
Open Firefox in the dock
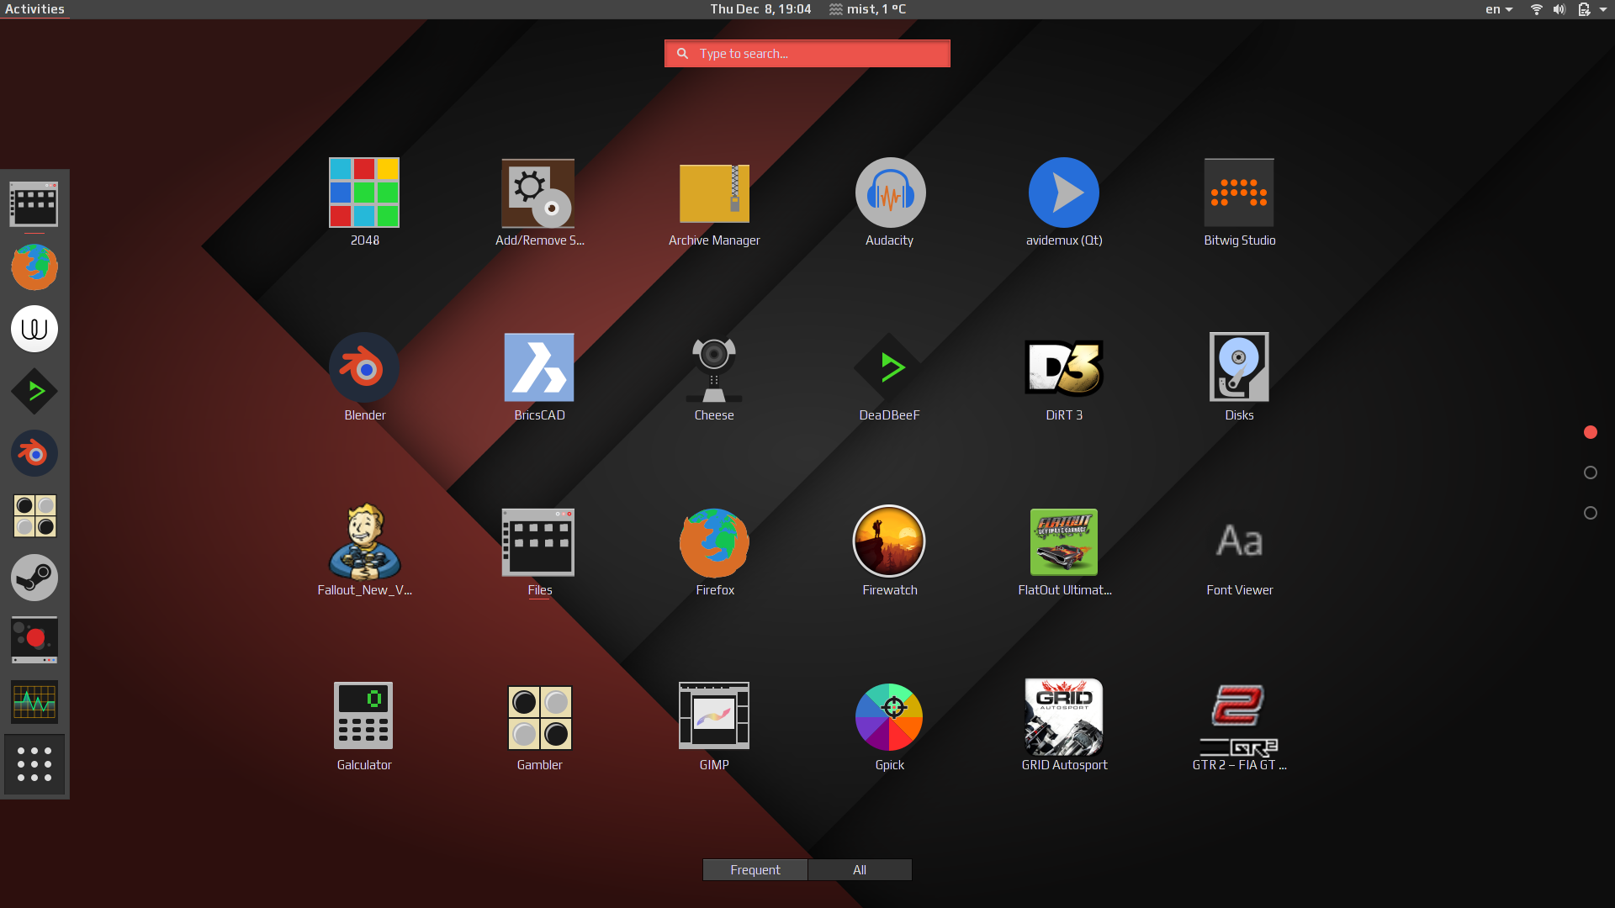click(34, 267)
